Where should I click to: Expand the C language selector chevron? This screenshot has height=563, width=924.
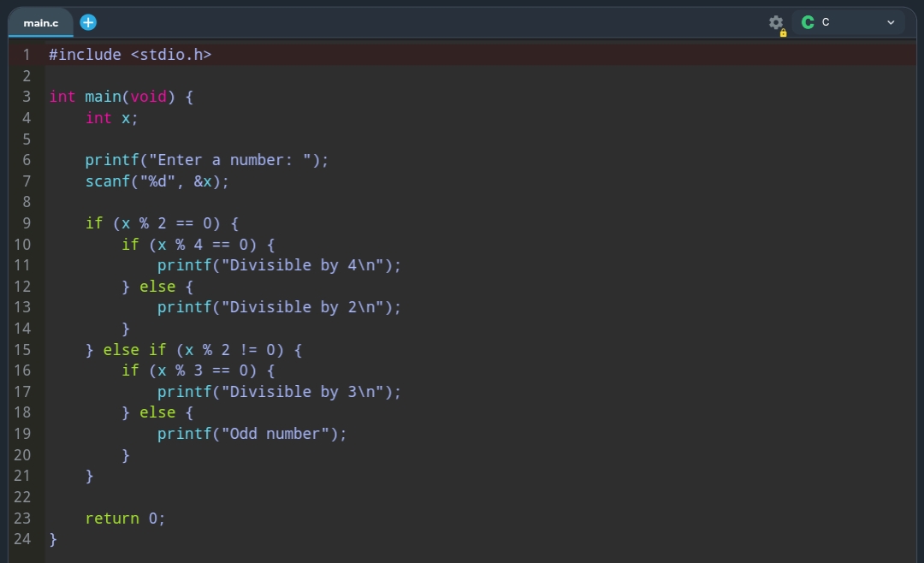pyautogui.click(x=891, y=22)
